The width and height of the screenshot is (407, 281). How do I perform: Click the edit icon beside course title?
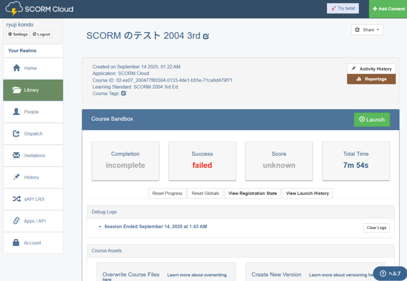pyautogui.click(x=206, y=36)
